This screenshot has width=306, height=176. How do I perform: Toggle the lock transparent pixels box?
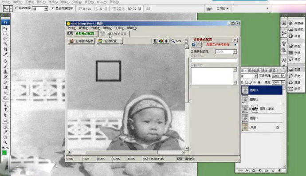(247, 82)
